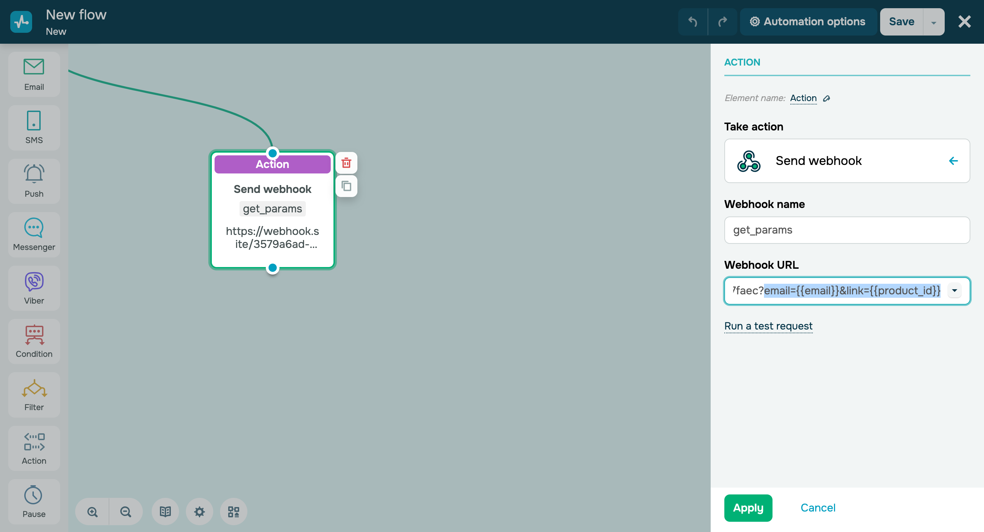
Task: Add a Pause element from the sidebar
Action: [33, 501]
